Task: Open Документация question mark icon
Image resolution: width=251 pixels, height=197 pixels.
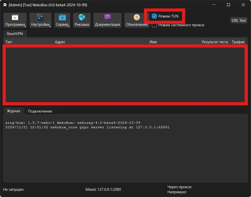Action: 107,17
